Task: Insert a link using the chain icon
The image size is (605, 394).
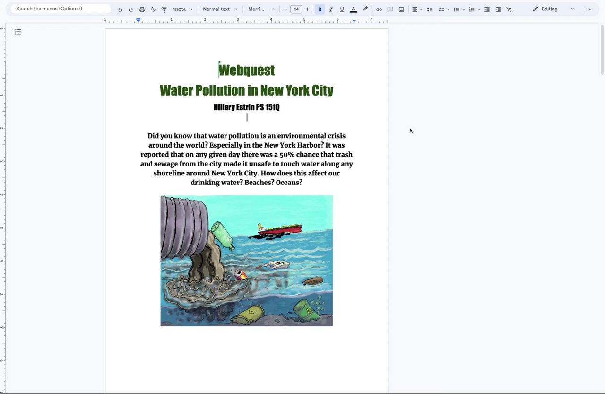Action: (x=379, y=9)
